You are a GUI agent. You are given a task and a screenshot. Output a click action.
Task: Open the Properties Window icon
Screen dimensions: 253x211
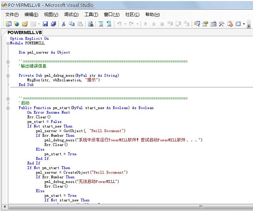(205, 24)
